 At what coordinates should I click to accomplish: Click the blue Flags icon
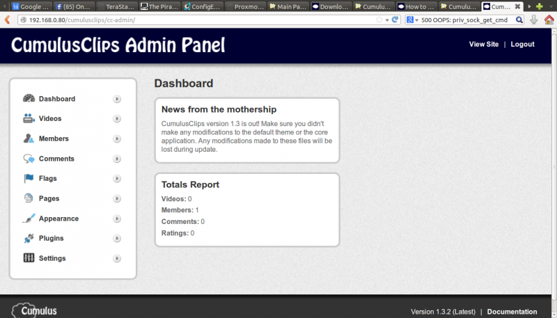pos(29,178)
